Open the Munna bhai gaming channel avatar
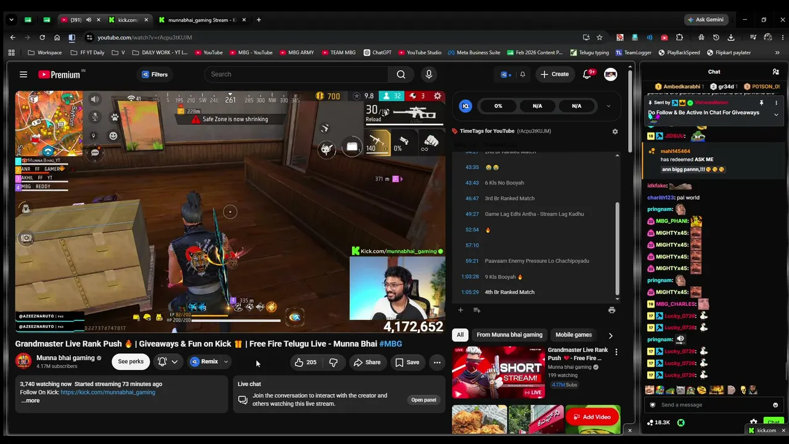789x444 pixels. click(x=23, y=361)
